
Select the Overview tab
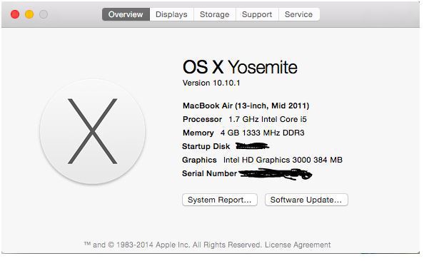[126, 14]
